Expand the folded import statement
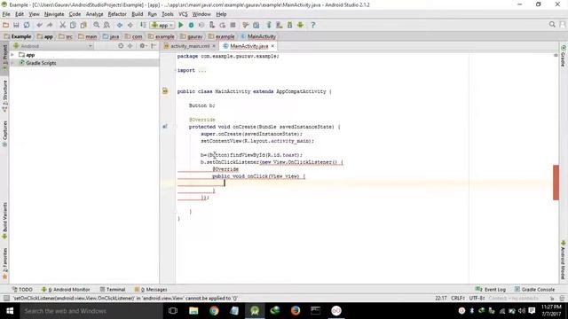568x319 pixels. (177, 70)
